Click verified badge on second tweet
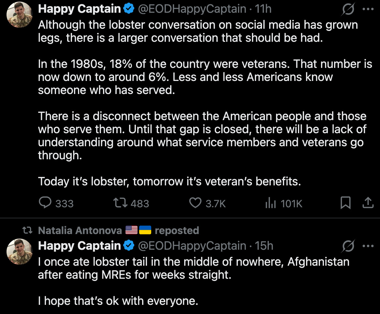 click(x=129, y=246)
